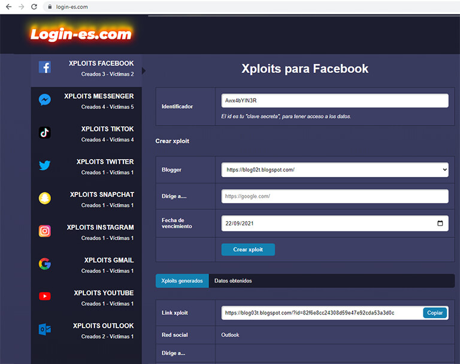Click the blue Crear xploit button

pos(248,249)
